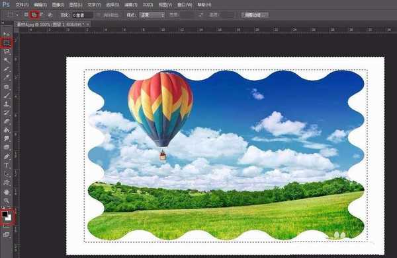Click the black foreground color swatch
Image resolution: width=397 pixels, height=258 pixels.
click(5, 214)
